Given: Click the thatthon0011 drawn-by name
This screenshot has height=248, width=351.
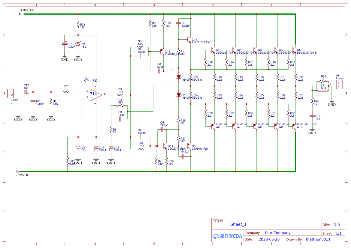Looking at the screenshot, I should click(318, 239).
